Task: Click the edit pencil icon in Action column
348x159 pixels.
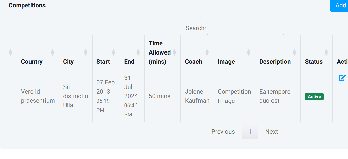Action: (342, 78)
